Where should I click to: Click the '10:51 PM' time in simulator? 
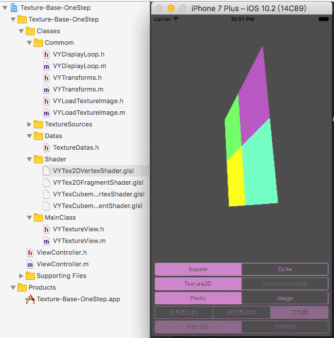click(x=242, y=19)
